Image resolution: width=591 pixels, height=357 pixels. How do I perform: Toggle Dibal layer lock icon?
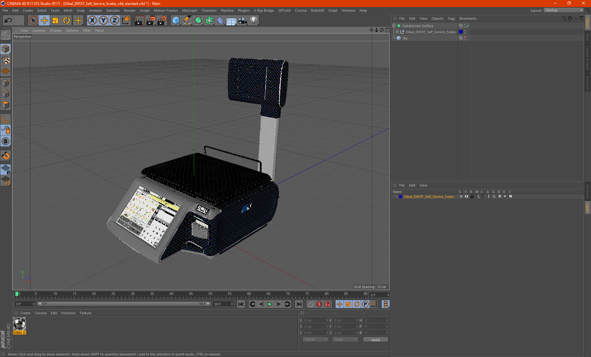point(483,196)
